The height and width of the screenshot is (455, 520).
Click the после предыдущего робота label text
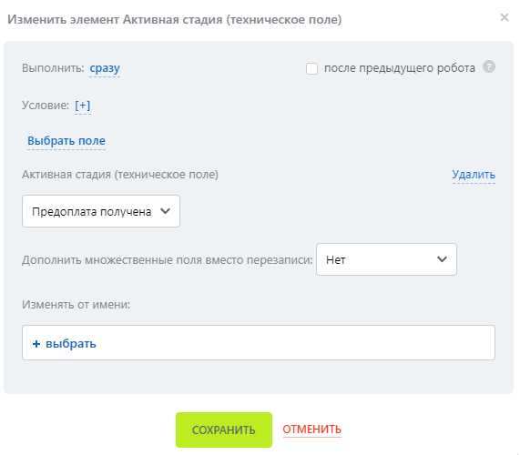pyautogui.click(x=399, y=68)
